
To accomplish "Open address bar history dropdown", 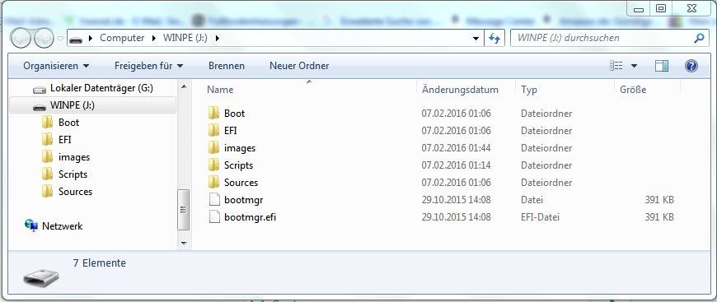I will (x=476, y=39).
